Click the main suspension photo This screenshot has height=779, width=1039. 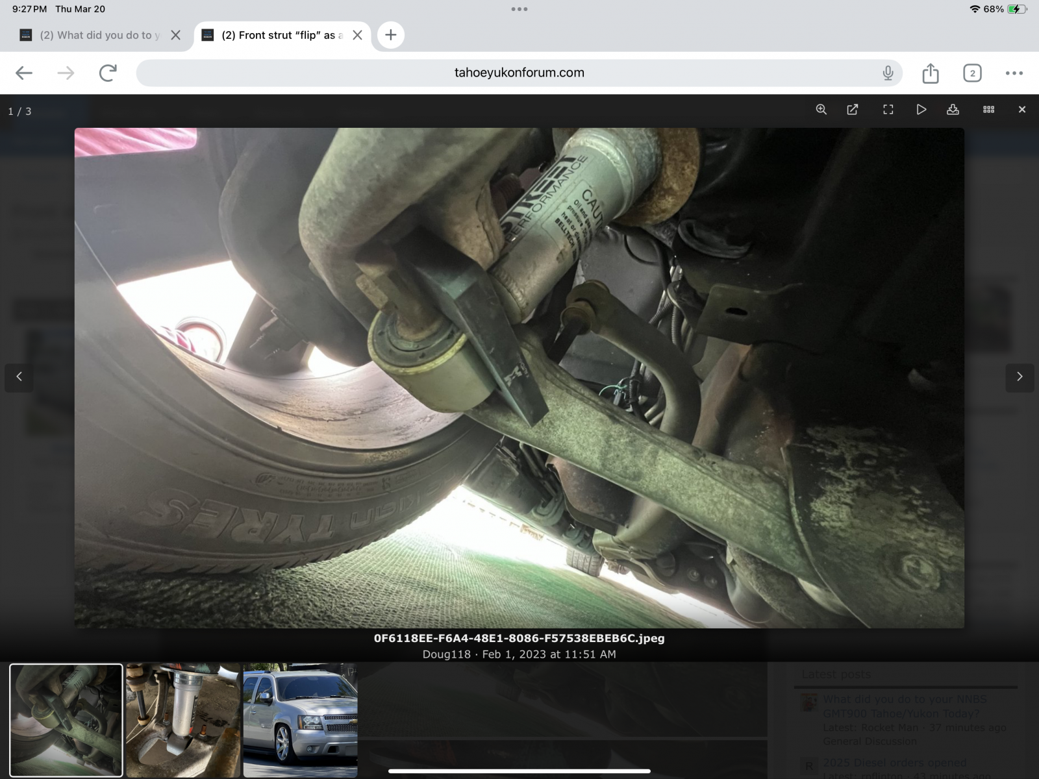click(x=519, y=378)
